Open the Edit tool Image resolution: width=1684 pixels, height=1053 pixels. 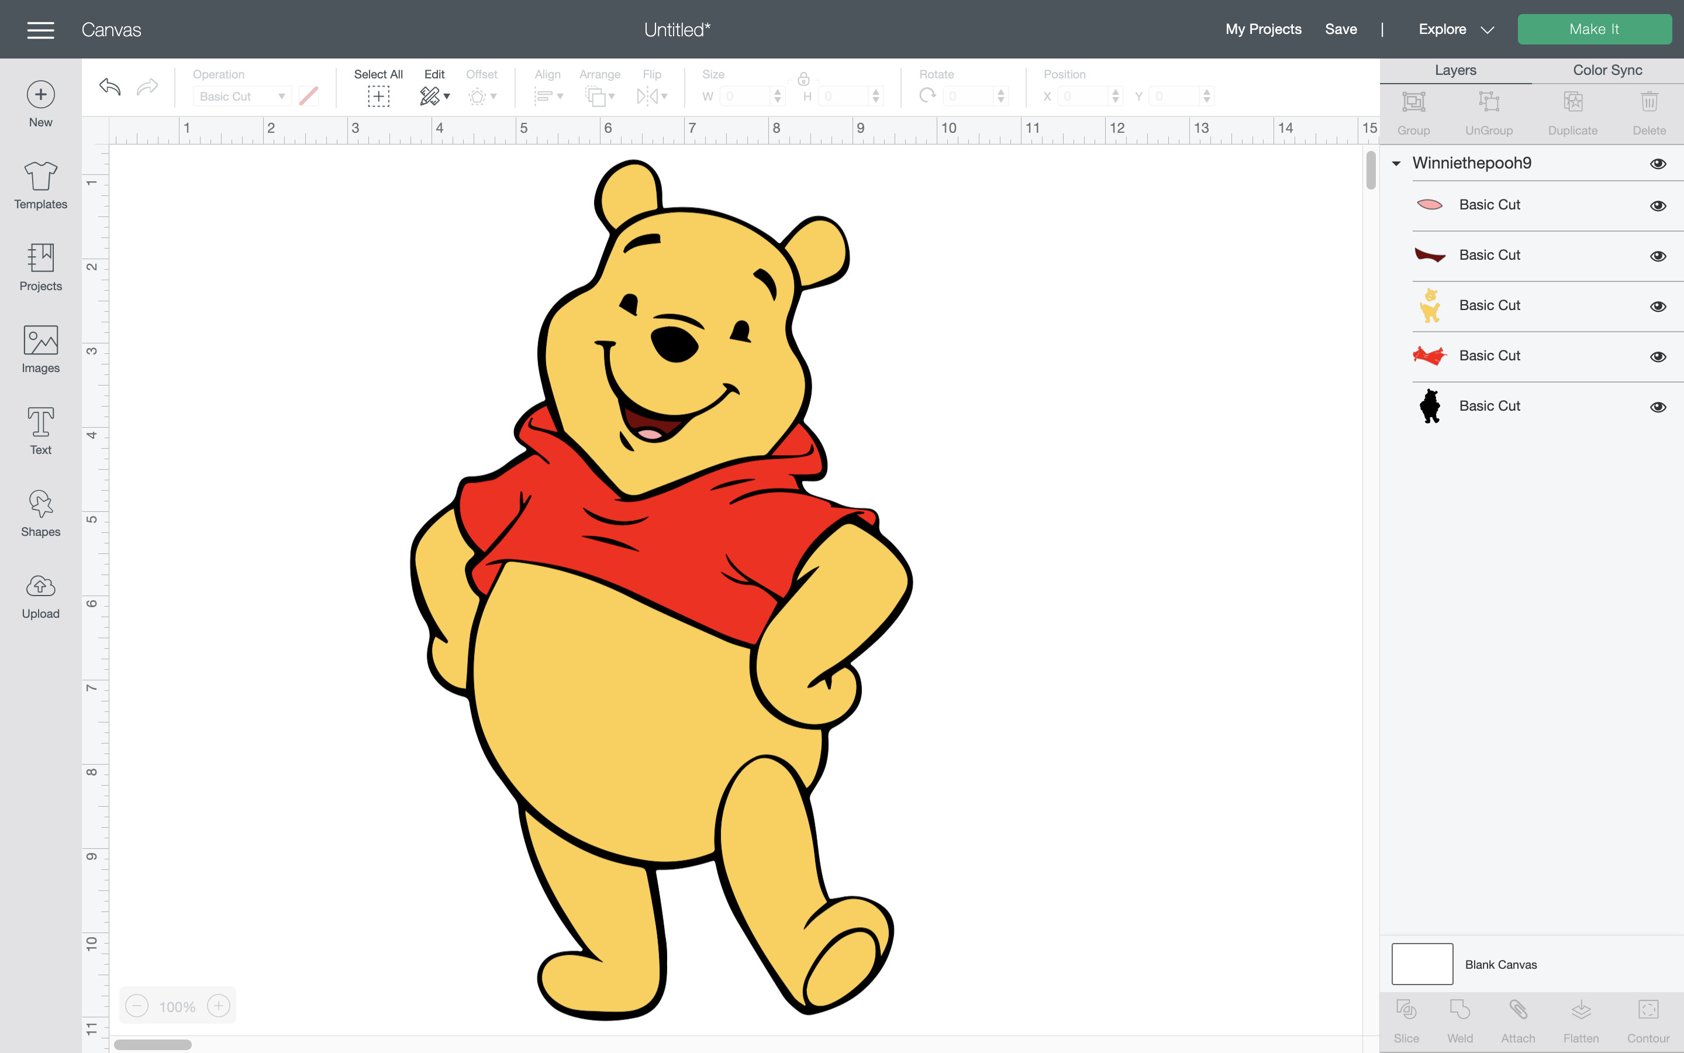[430, 96]
